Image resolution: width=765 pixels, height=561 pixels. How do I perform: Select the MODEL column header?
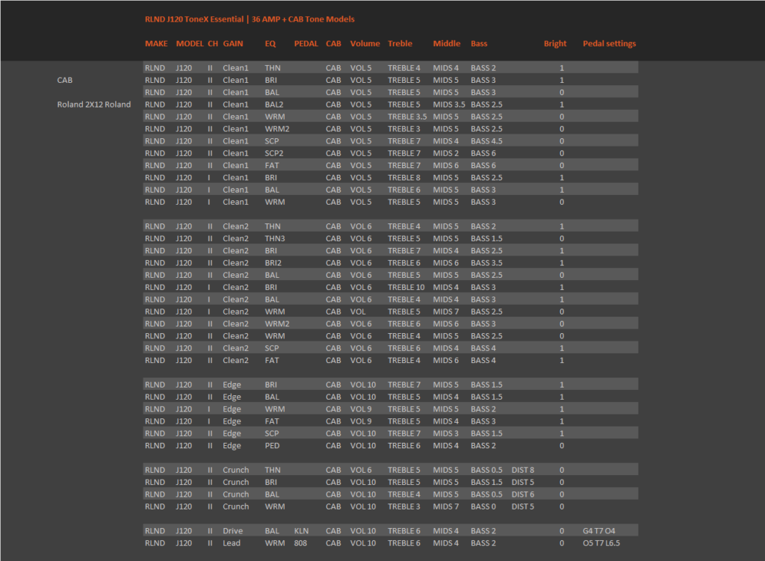tap(190, 44)
